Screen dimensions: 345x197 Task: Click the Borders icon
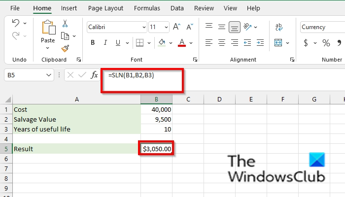point(139,43)
